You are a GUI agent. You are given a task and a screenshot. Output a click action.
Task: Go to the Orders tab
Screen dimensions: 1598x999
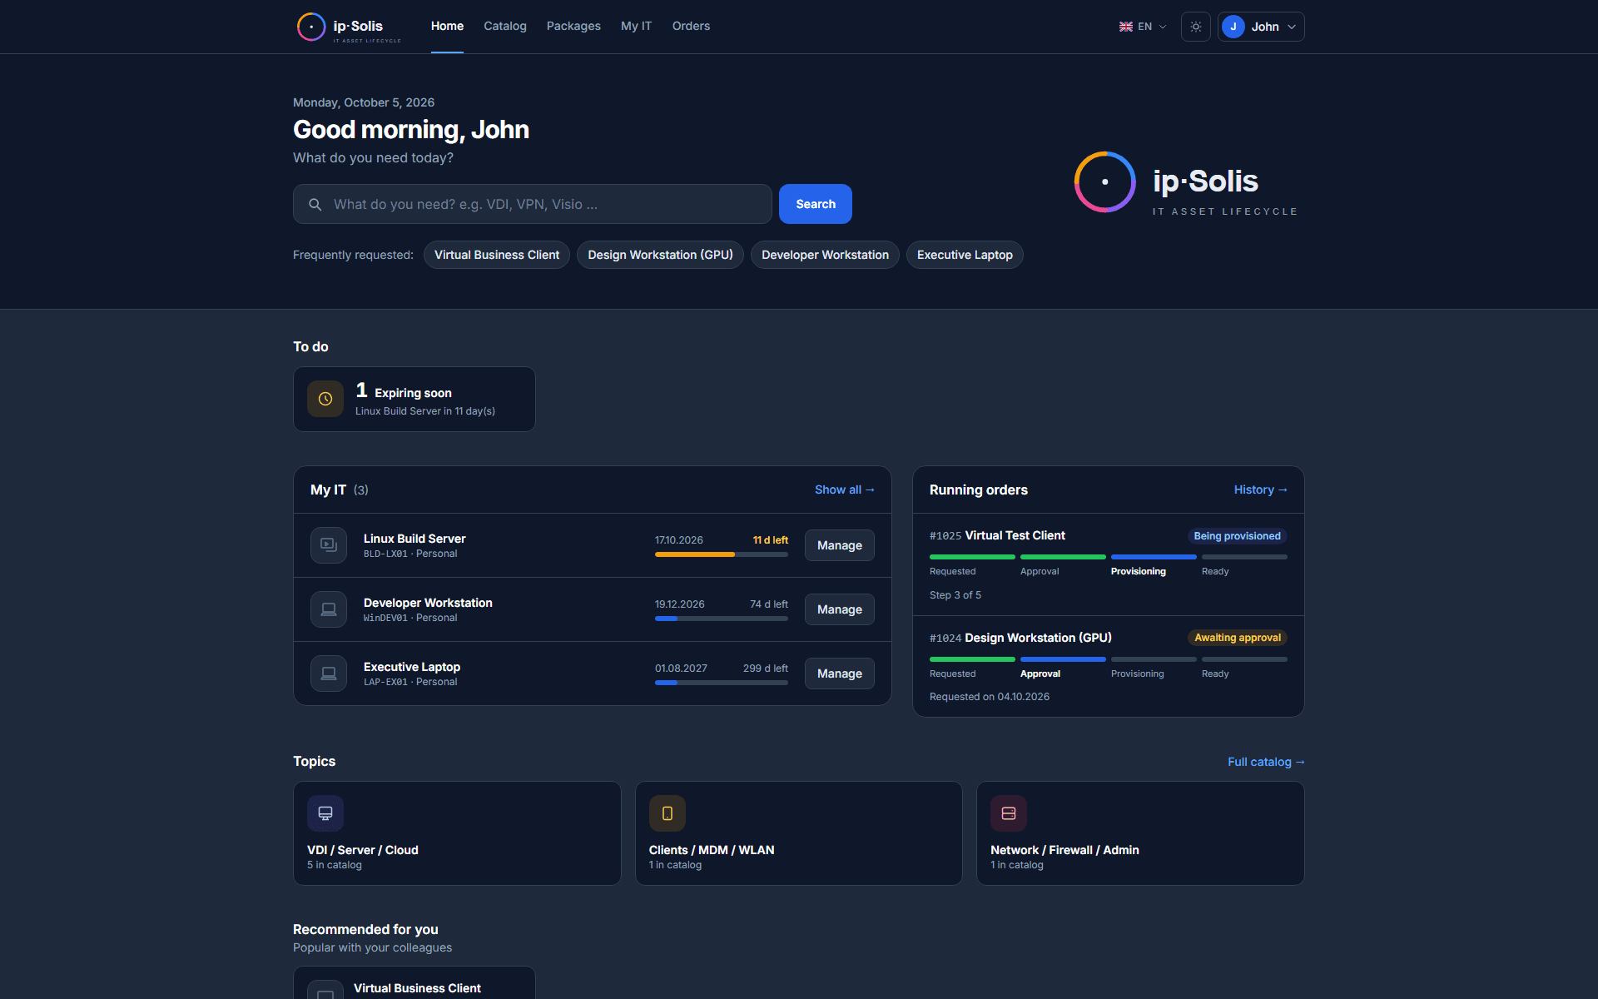(691, 27)
